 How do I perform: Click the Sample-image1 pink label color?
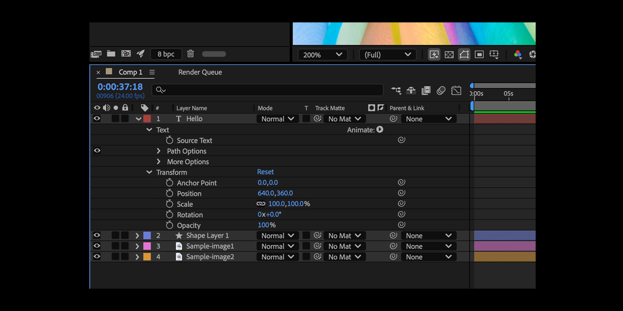coord(147,246)
